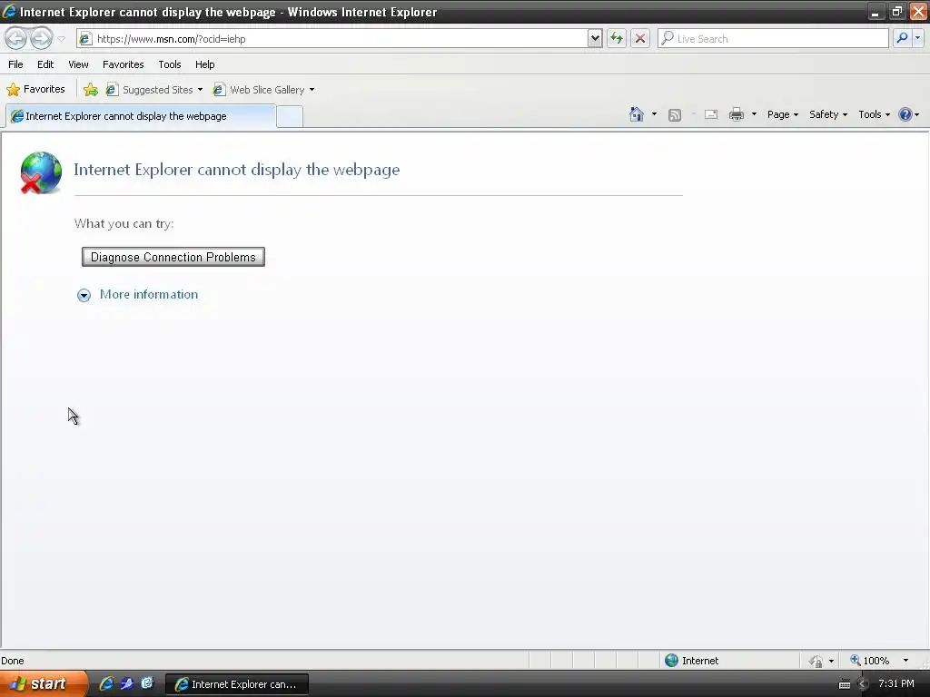Expand the zoom level dropdown arrow
Viewport: 930px width, 697px height.
coord(905,661)
